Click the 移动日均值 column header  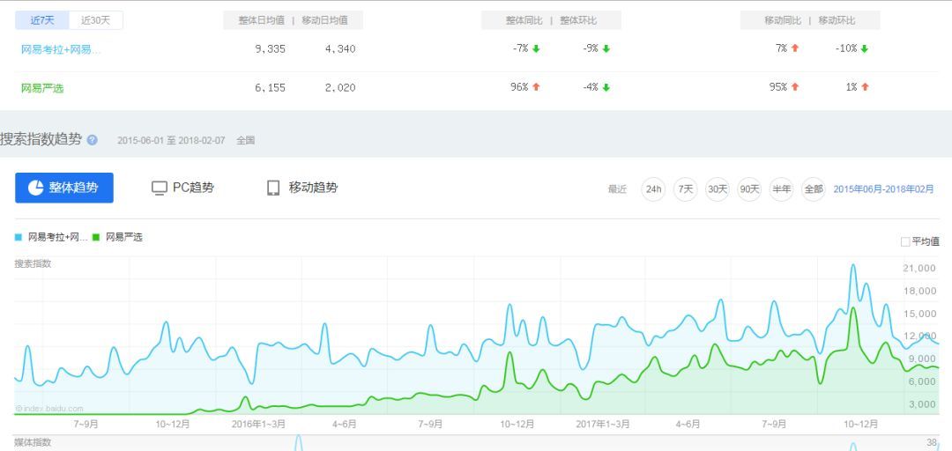pyautogui.click(x=324, y=20)
